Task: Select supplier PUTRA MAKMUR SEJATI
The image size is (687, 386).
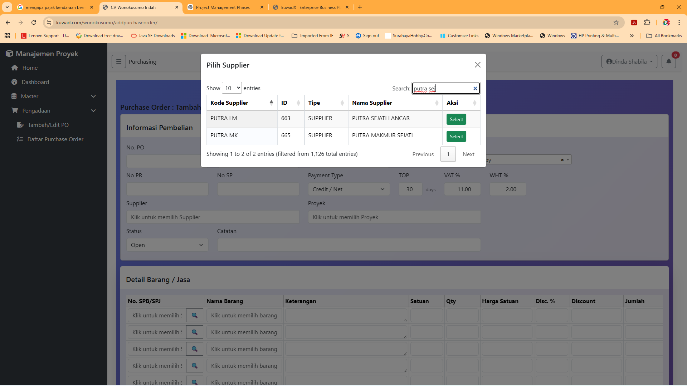Action: (456, 137)
